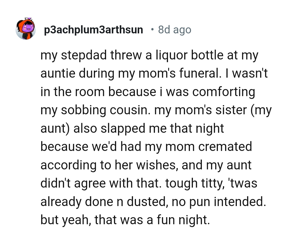Collapse the comment by clicking its header row

point(109,30)
